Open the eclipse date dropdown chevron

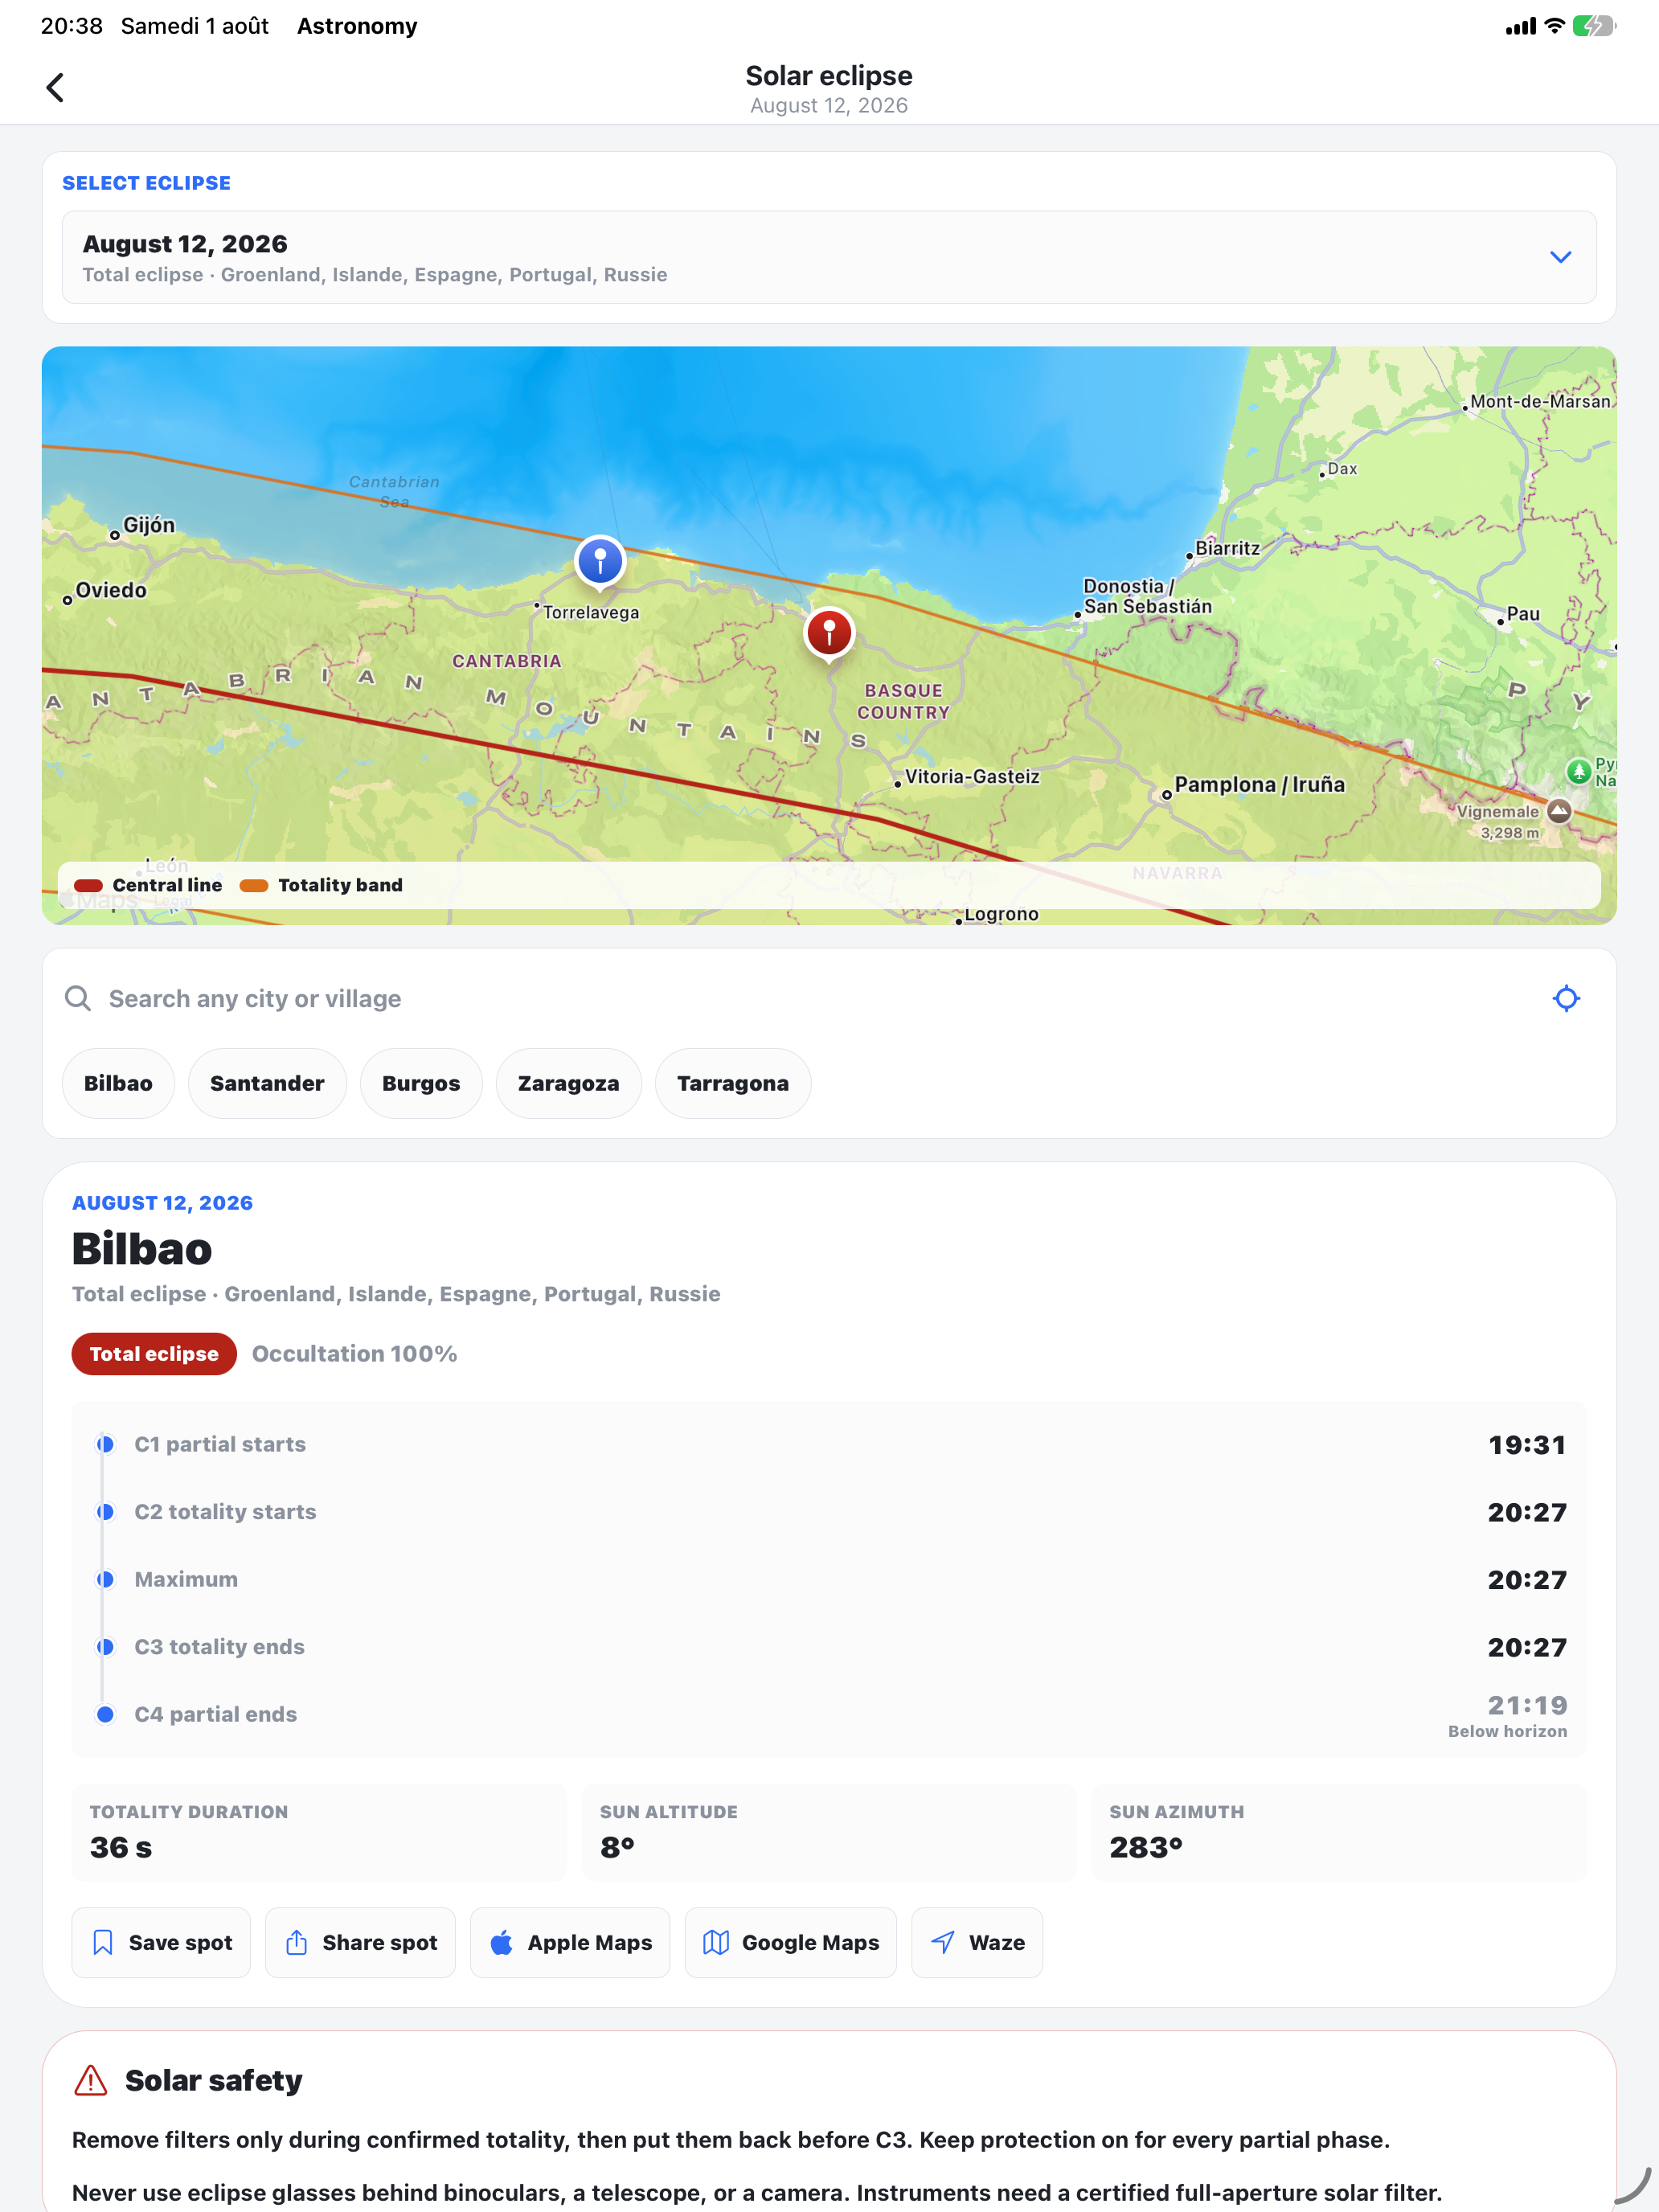(1560, 257)
